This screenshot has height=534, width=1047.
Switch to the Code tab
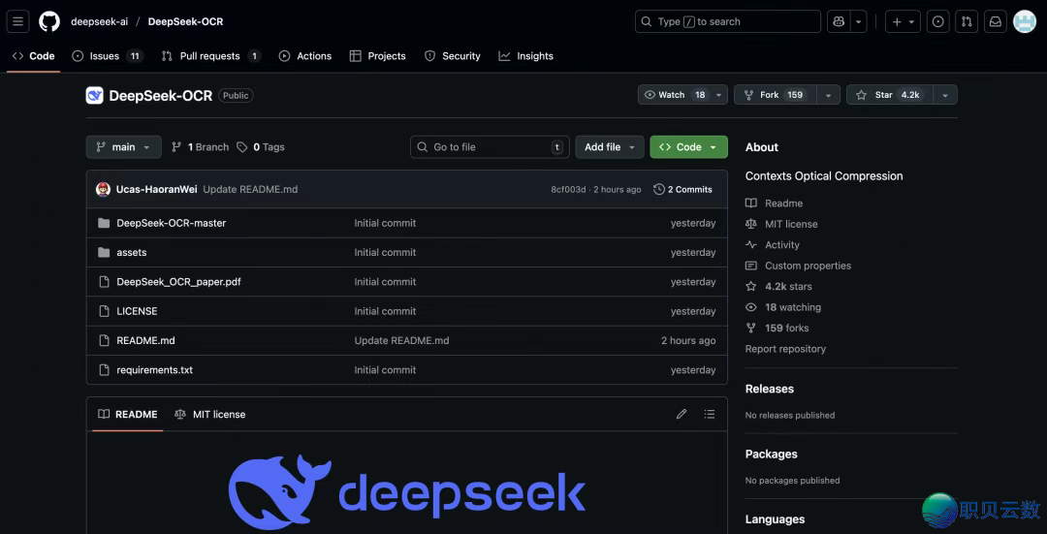pos(33,56)
